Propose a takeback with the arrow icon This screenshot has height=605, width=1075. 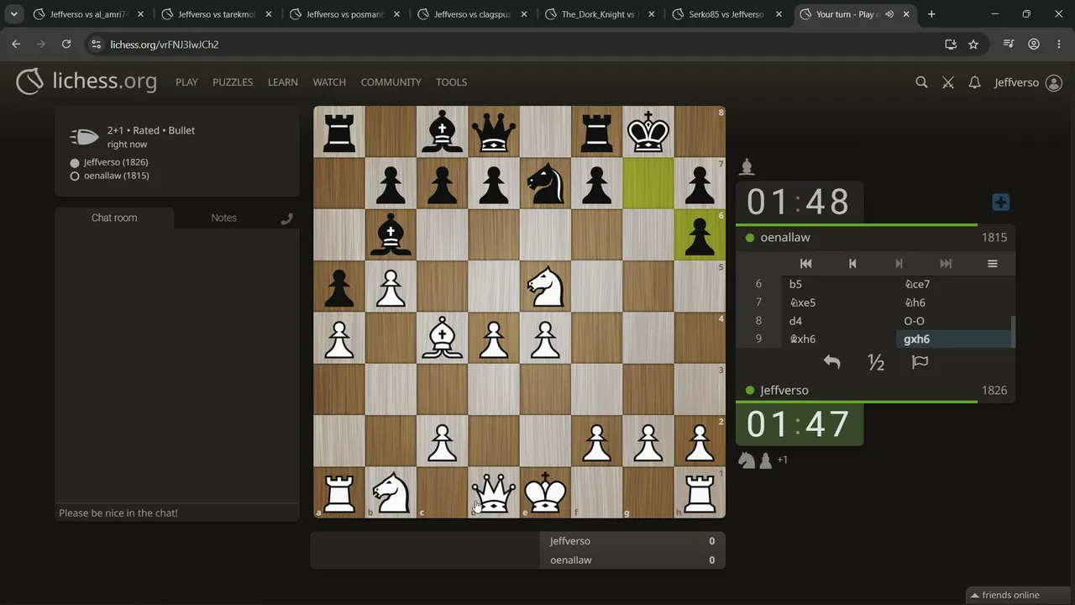click(831, 362)
